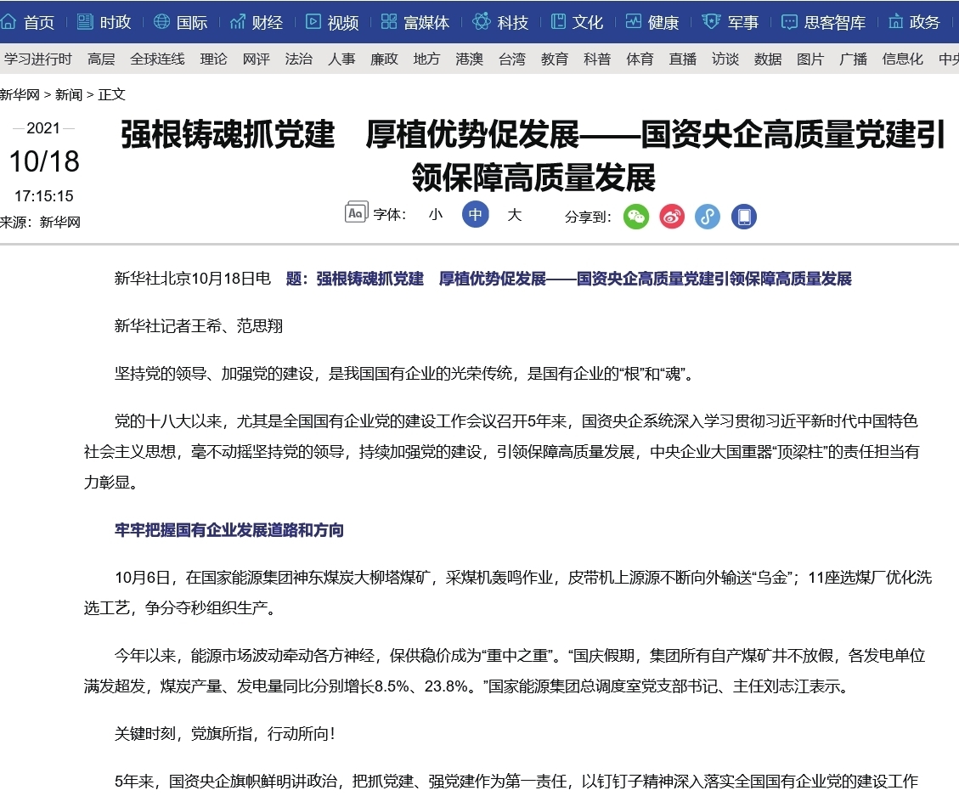Click 新华网 in the breadcrumb
This screenshot has width=959, height=796.
pos(20,95)
